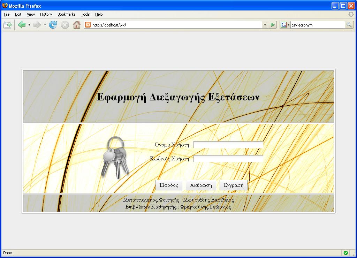Open the back history dropdown arrow

[x=29, y=25]
